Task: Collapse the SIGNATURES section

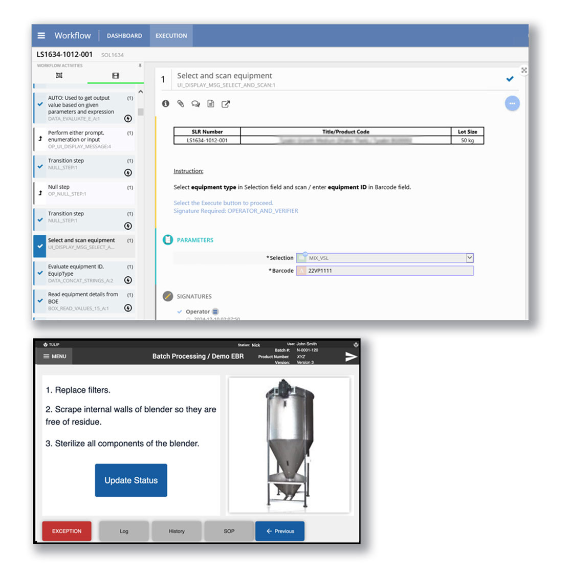Action: [x=168, y=296]
